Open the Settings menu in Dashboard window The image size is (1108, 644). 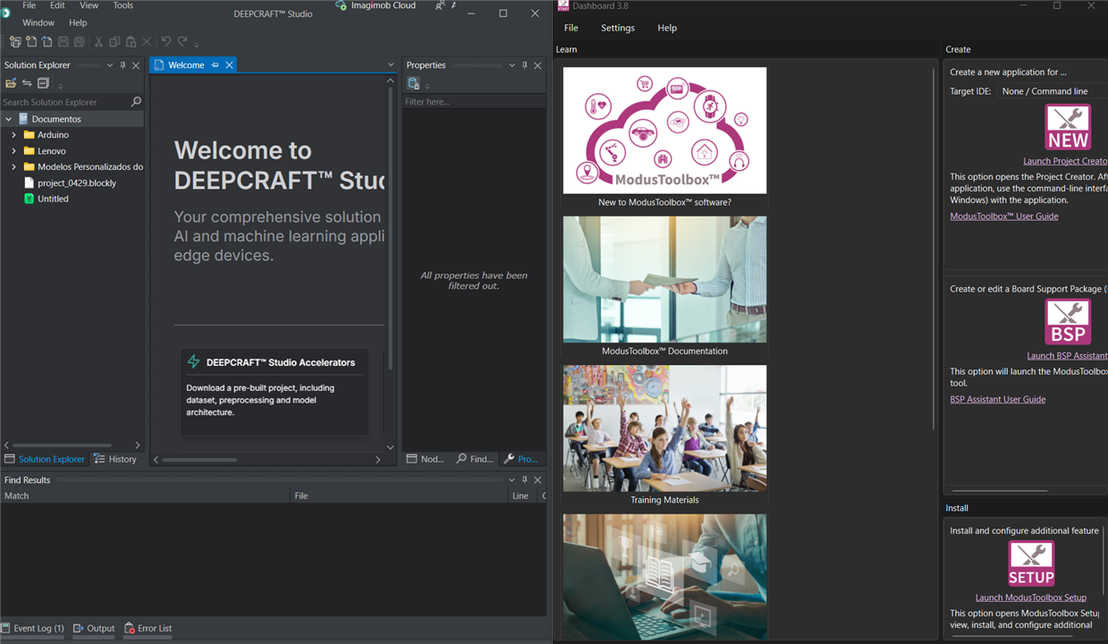click(618, 28)
